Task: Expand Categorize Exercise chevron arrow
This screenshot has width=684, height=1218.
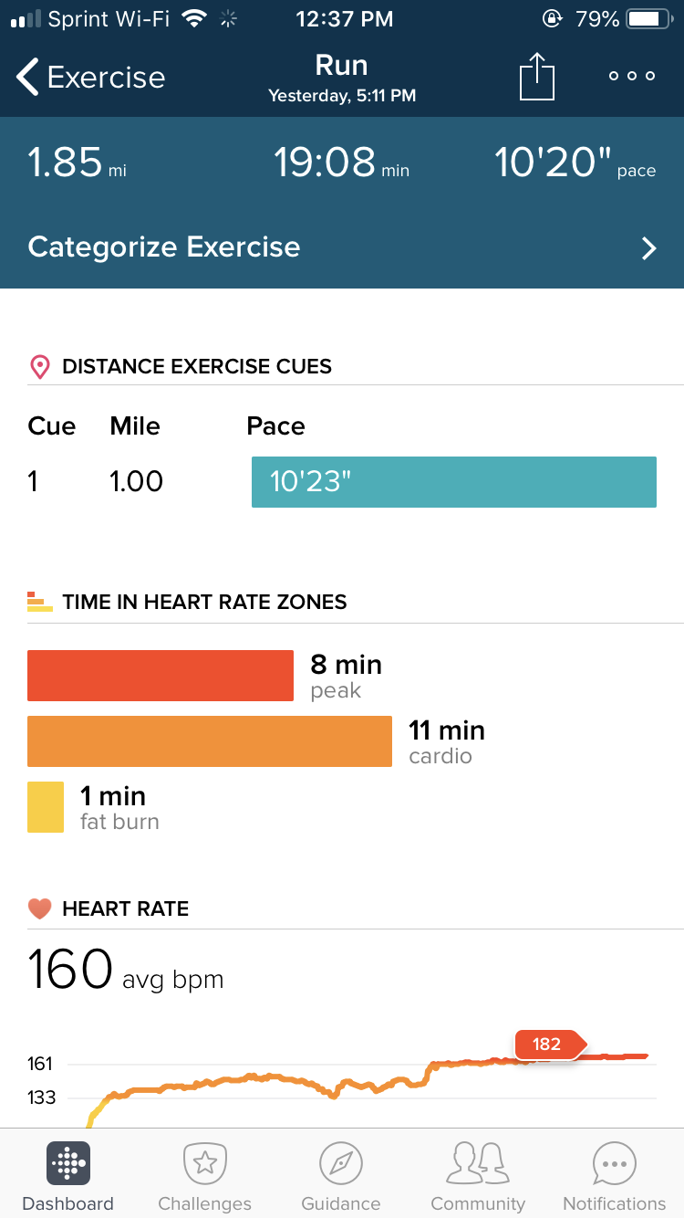Action: [x=648, y=248]
